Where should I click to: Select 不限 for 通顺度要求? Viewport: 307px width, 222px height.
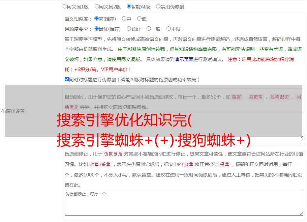tap(168, 29)
